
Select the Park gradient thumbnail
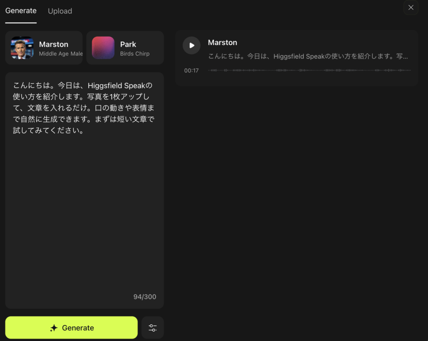(103, 48)
